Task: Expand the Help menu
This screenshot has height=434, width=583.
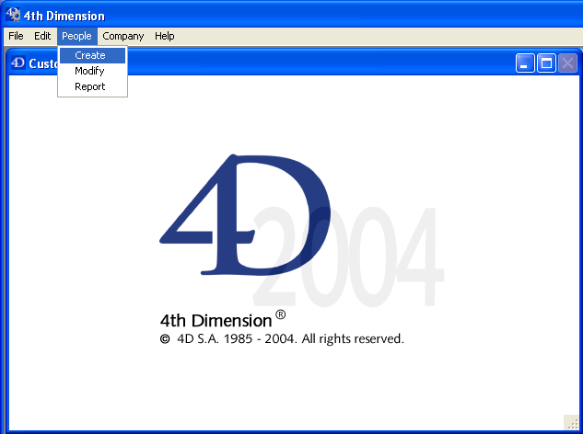Action: (164, 36)
